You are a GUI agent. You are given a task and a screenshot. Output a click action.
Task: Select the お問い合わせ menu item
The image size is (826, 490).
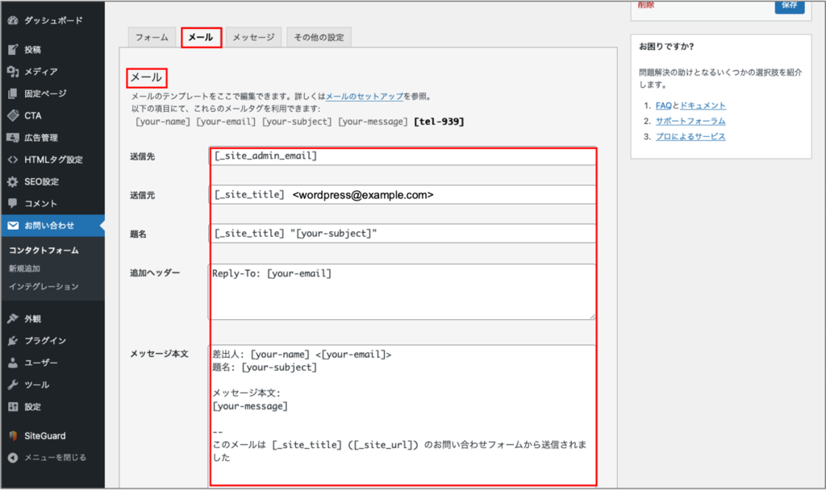52,226
